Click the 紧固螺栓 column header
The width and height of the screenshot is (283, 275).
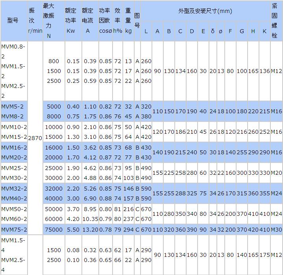point(276,21)
